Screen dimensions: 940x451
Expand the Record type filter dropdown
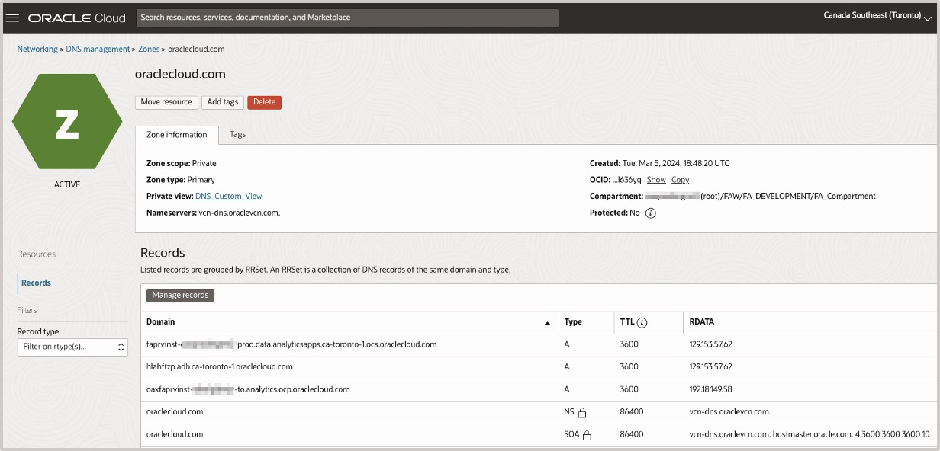coord(72,347)
